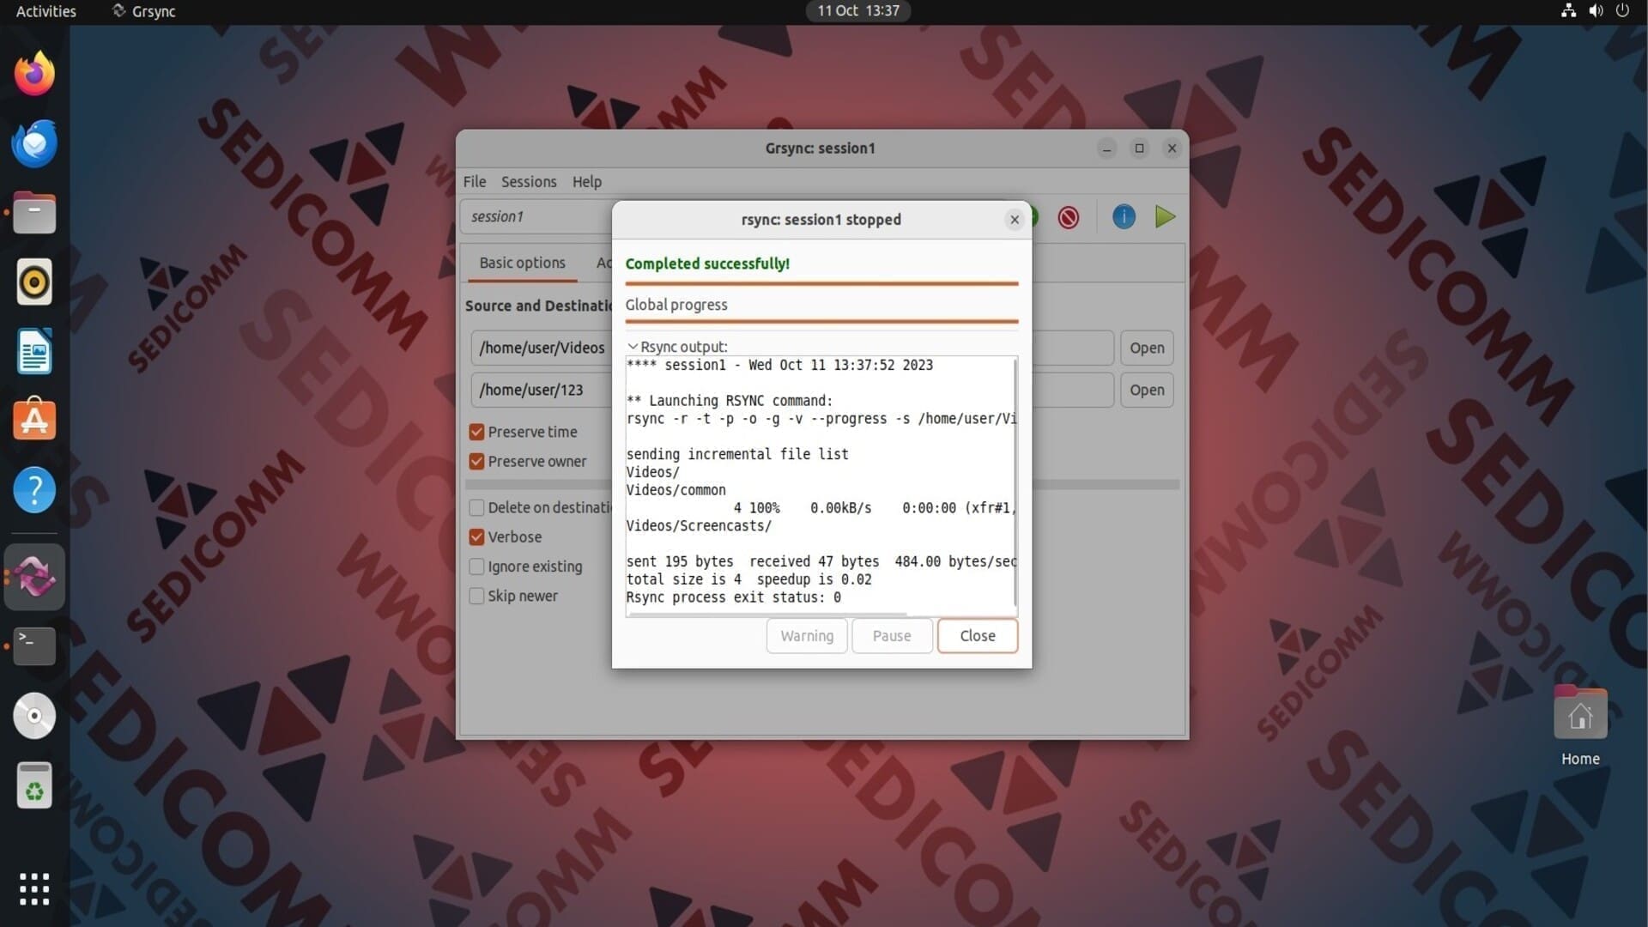Open the Help icon in dock
Screen dimensions: 1648x927
pyautogui.click(x=34, y=490)
